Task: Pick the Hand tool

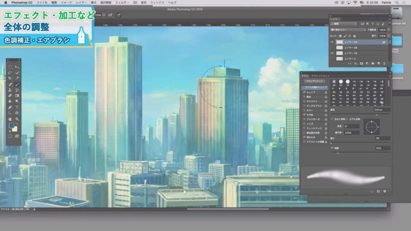Action: pos(10,119)
